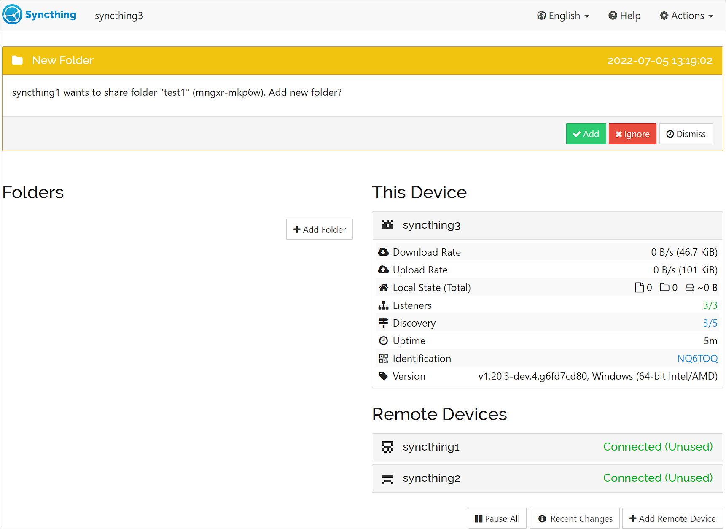Open the English language dropdown
The image size is (726, 529).
563,16
